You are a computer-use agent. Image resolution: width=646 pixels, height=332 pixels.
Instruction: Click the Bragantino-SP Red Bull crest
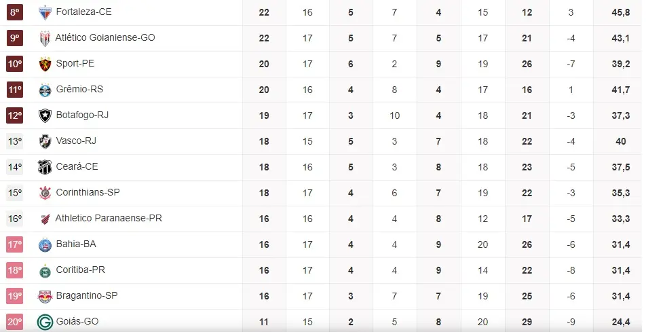(45, 296)
